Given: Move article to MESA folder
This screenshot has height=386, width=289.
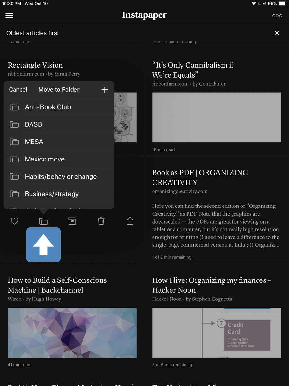Looking at the screenshot, I should click(59, 142).
